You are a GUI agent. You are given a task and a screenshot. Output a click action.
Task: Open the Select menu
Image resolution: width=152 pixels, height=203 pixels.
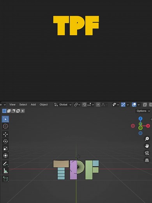click(x=23, y=105)
